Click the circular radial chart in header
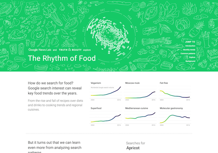The image size is (218, 153). 109,34
